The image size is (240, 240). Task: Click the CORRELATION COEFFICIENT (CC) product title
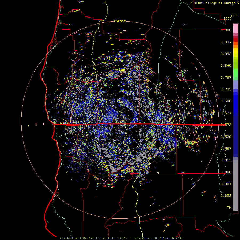point(94,238)
